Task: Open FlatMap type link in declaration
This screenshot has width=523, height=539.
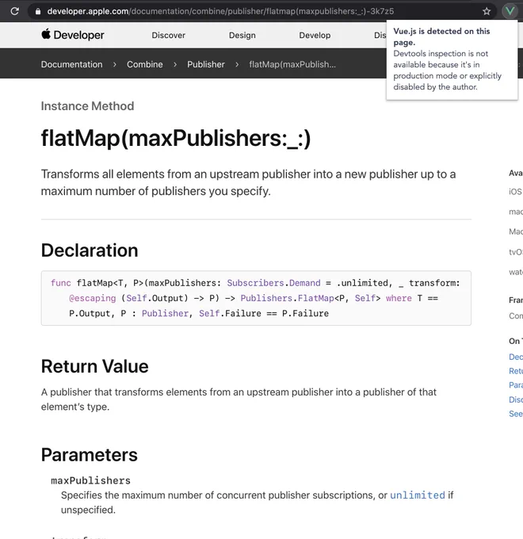Action: [x=316, y=298]
